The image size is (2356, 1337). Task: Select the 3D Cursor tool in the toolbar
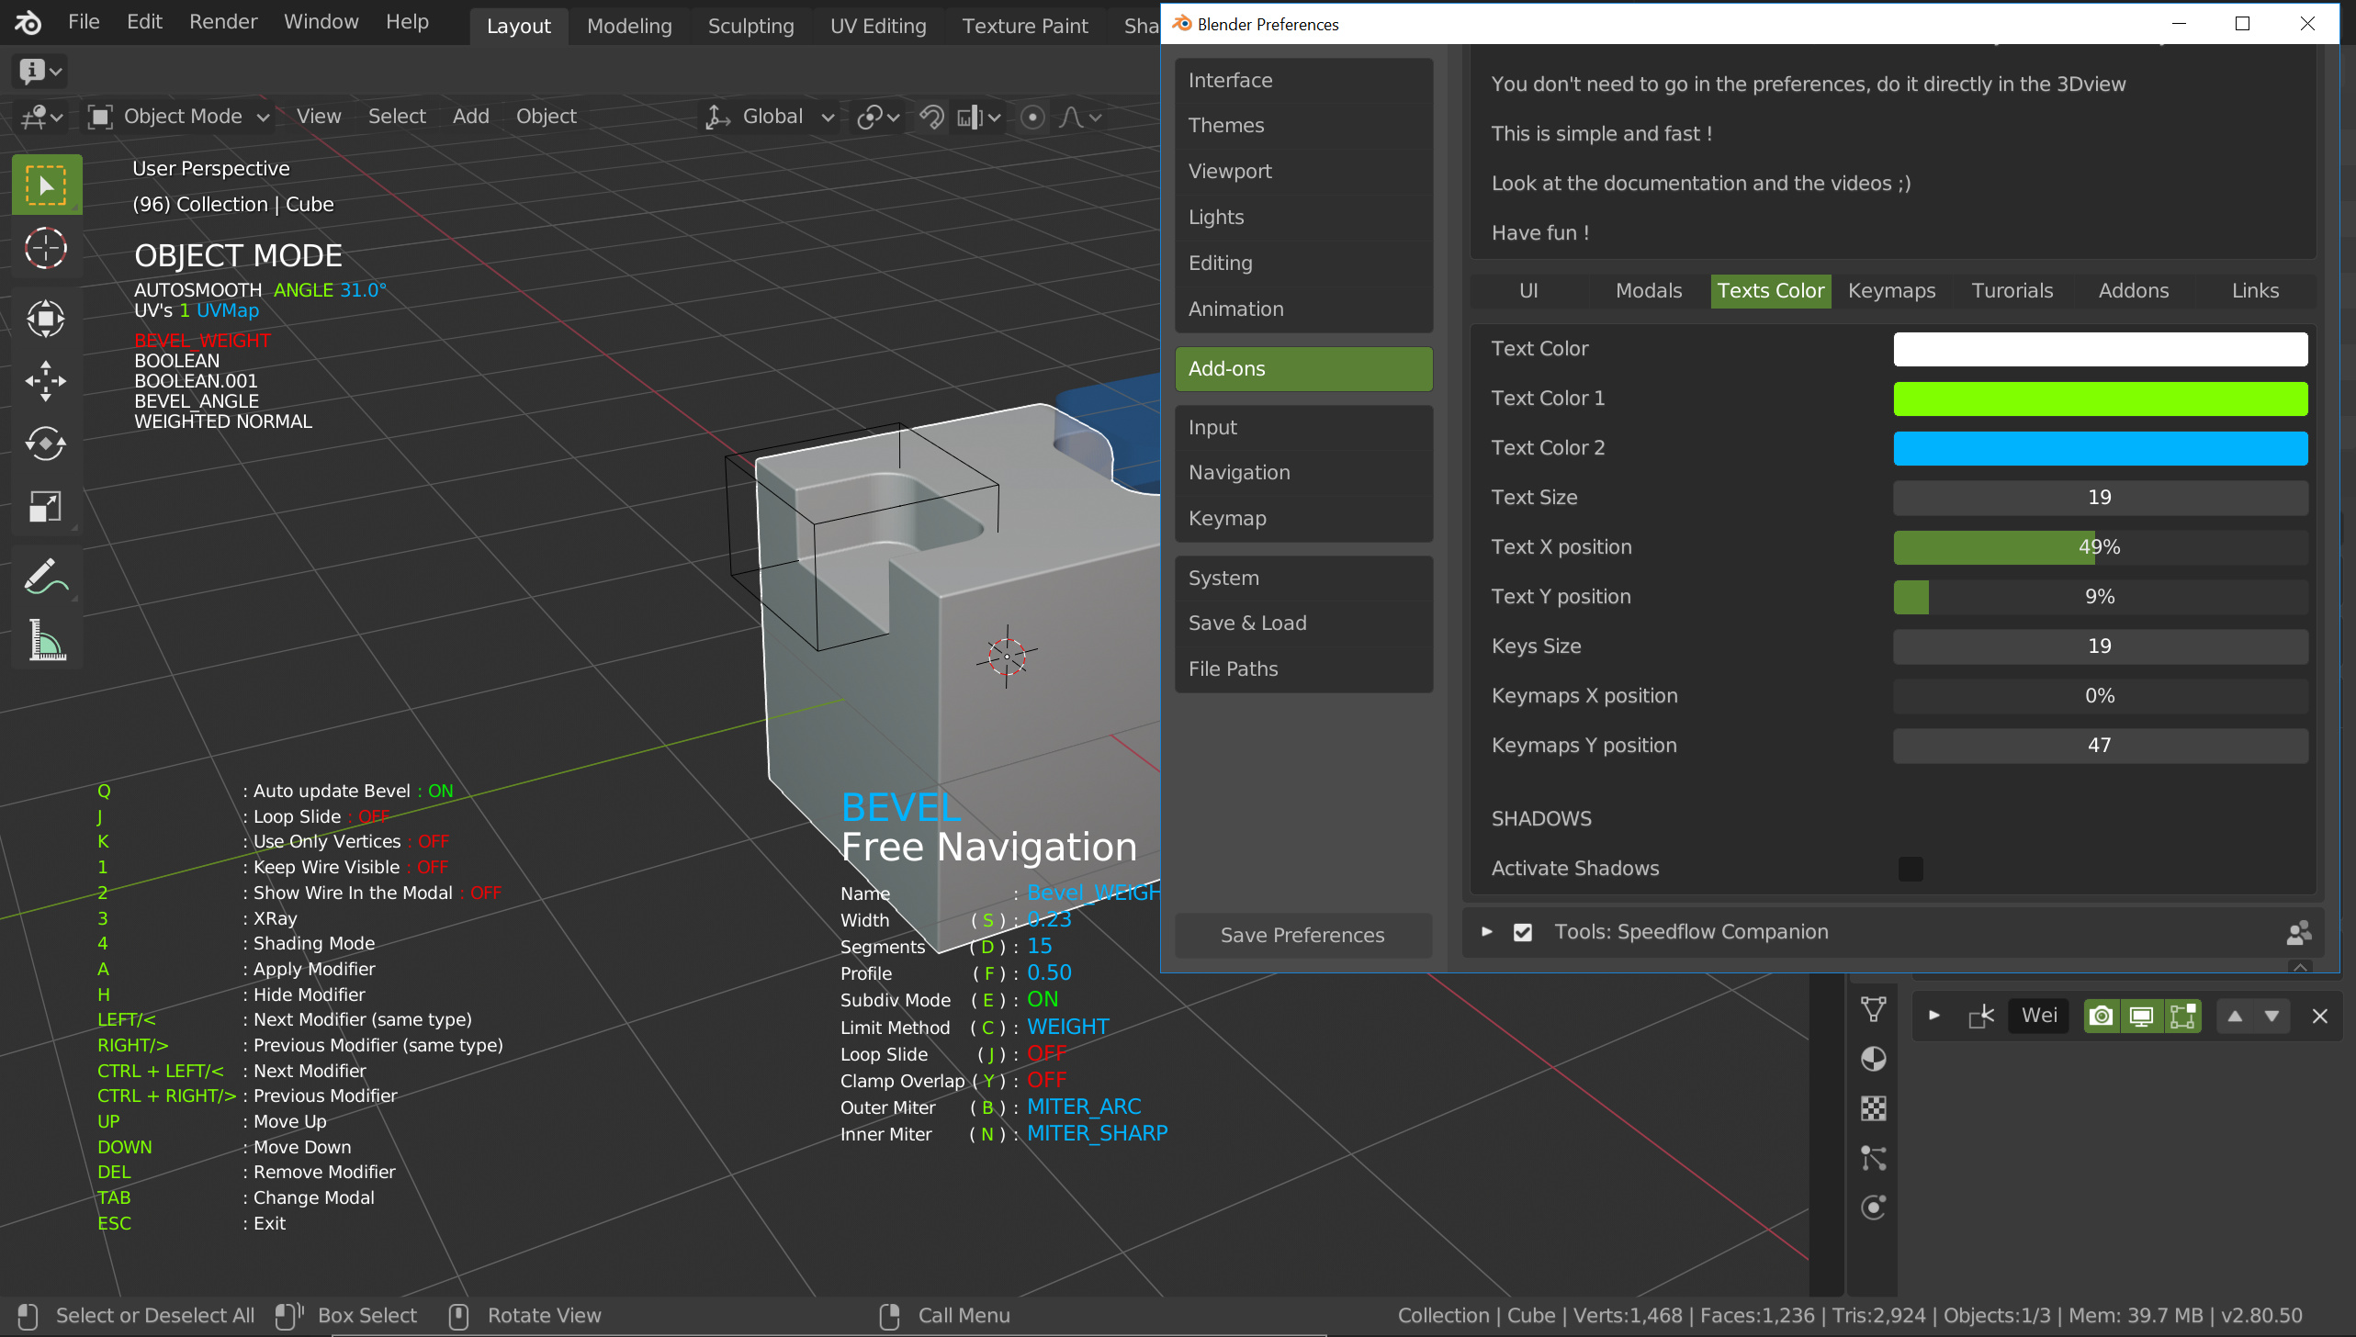tap(47, 248)
